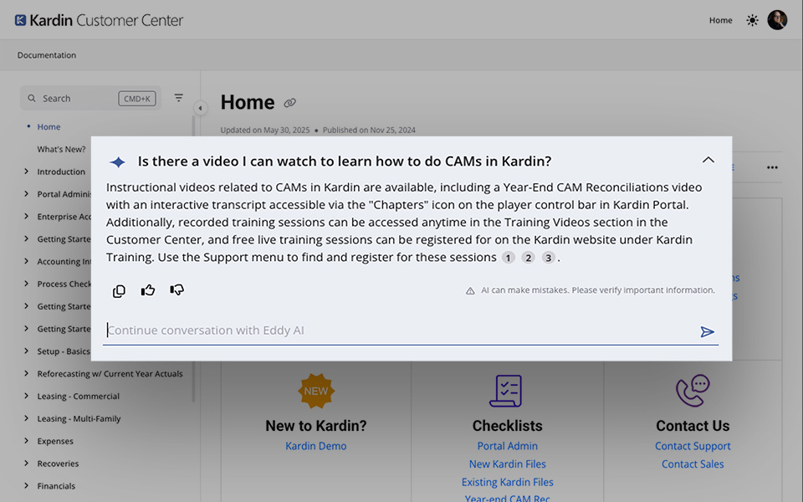Viewport: 803px width, 502px height.
Task: Open the sidebar filter options
Action: click(x=178, y=97)
